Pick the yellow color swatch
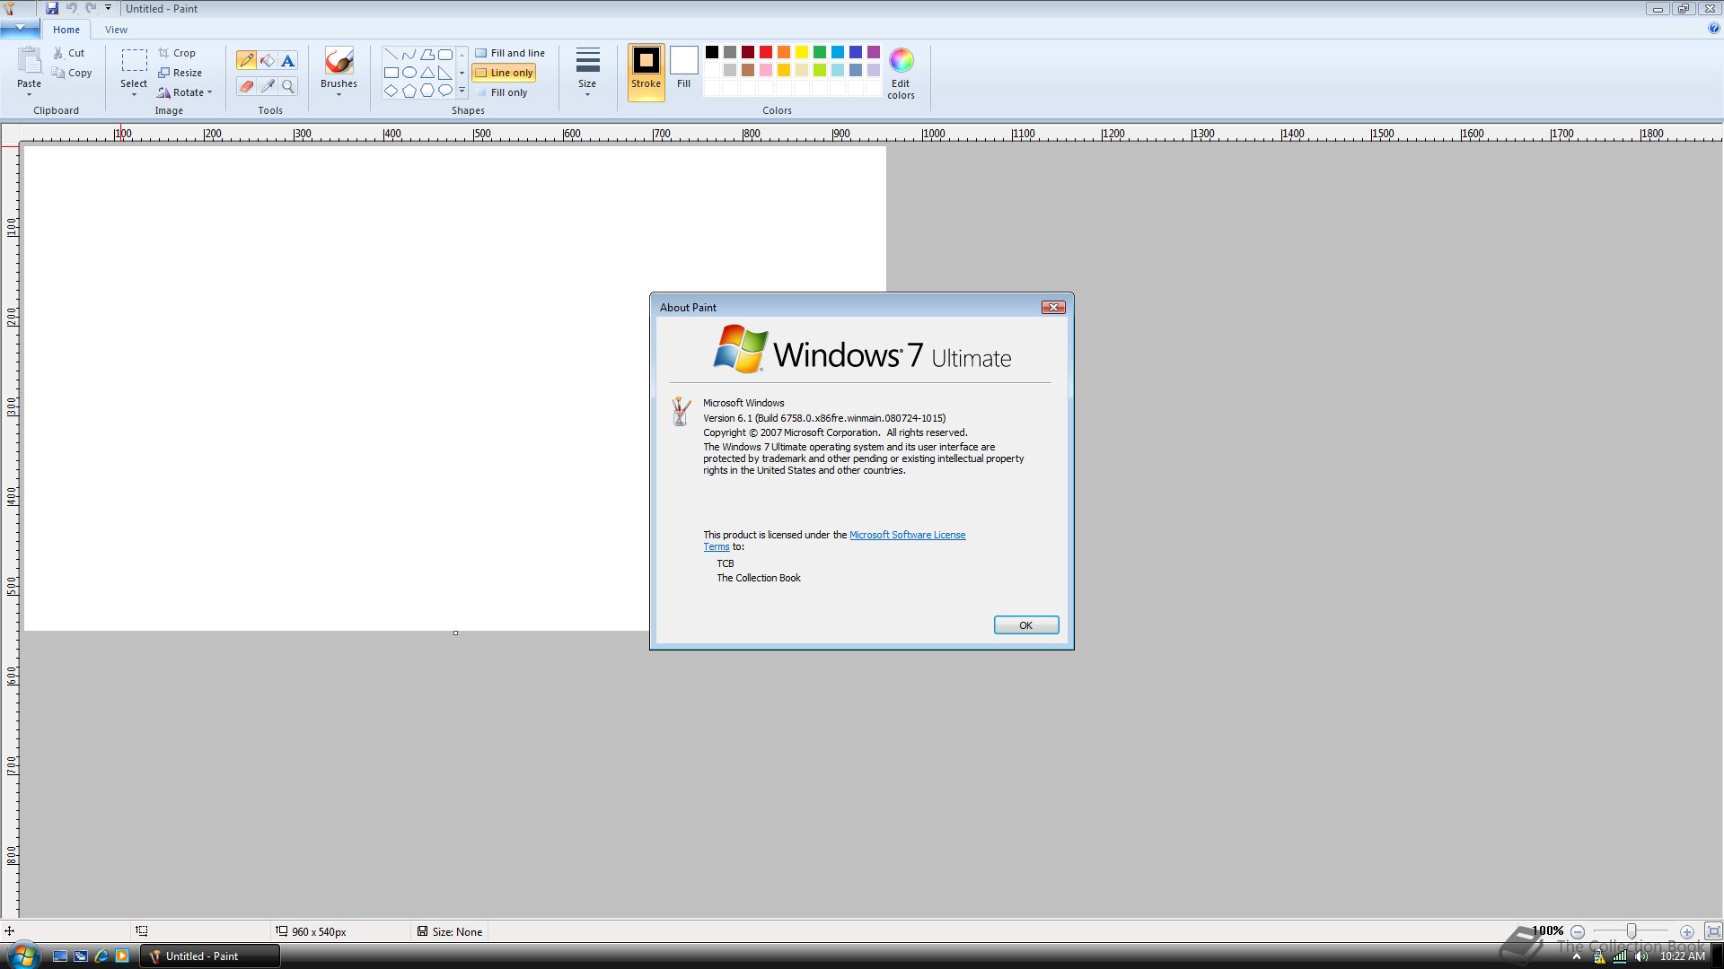1724x969 pixels. (802, 52)
